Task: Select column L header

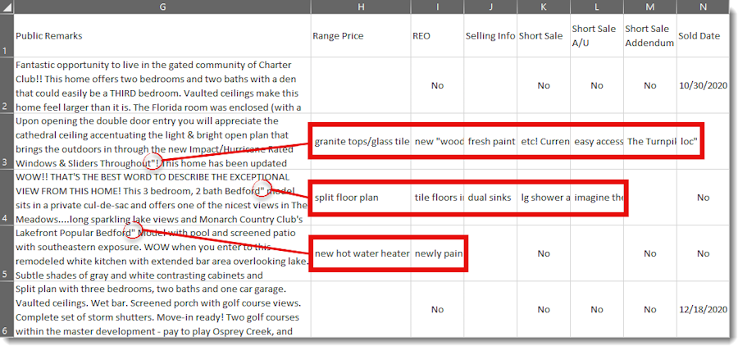Action: click(x=597, y=7)
